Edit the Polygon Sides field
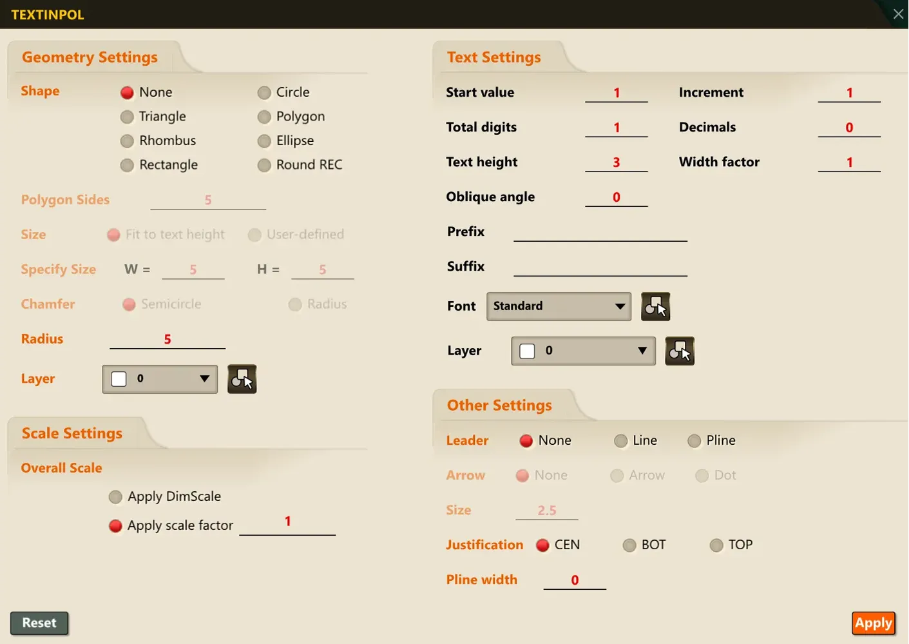This screenshot has width=909, height=644. (x=208, y=200)
